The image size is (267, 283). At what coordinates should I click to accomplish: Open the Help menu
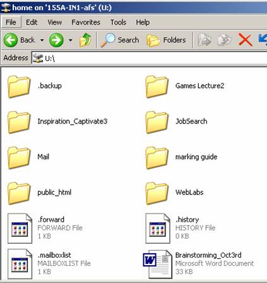(x=143, y=22)
